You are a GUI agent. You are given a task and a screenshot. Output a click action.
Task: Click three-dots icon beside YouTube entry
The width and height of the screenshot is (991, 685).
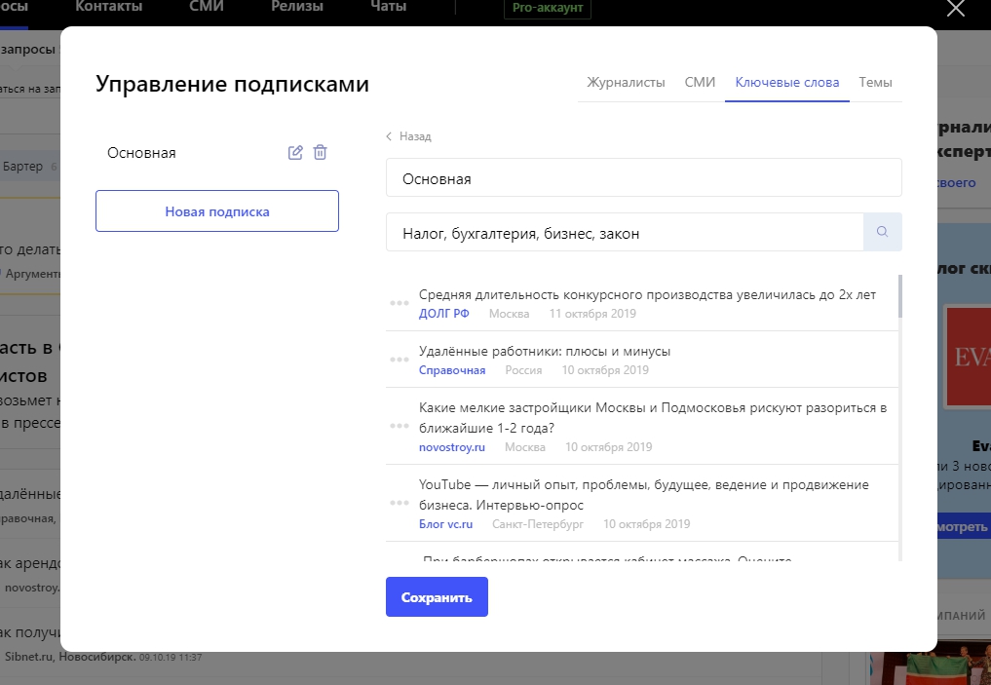399,503
